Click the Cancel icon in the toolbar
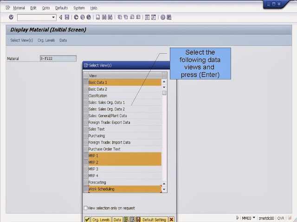The image size is (297, 222). tap(89, 17)
